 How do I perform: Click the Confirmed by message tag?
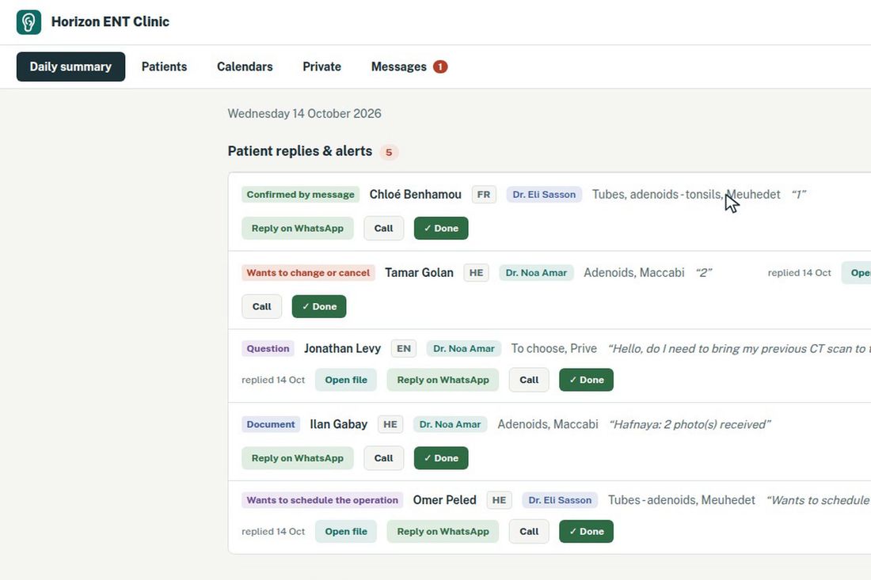pyautogui.click(x=301, y=195)
